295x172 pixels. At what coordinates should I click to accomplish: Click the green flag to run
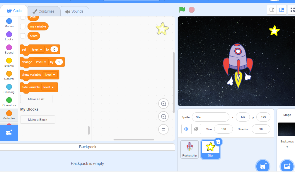(182, 10)
